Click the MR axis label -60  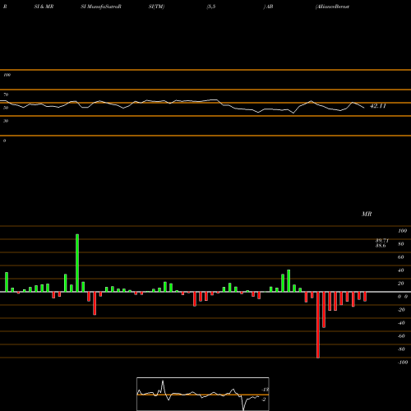click(x=401, y=336)
